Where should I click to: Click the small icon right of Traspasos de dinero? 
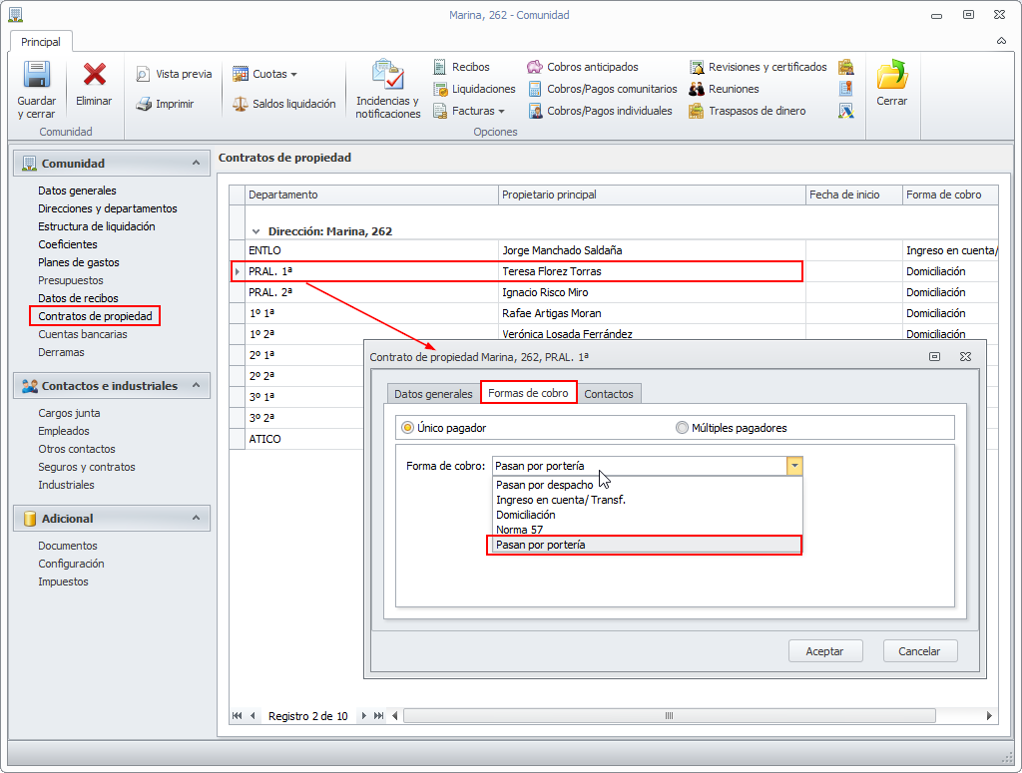846,111
